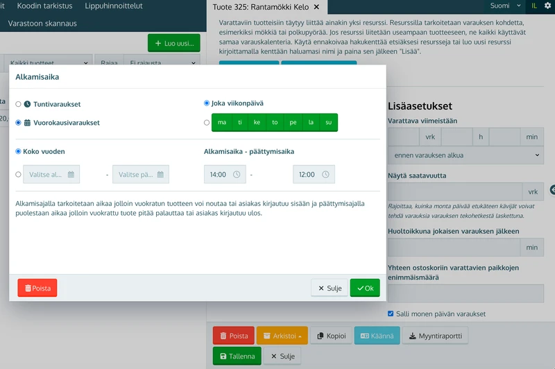Close the Tuote 325 Rantamökki Kelo tab

coord(316,7)
